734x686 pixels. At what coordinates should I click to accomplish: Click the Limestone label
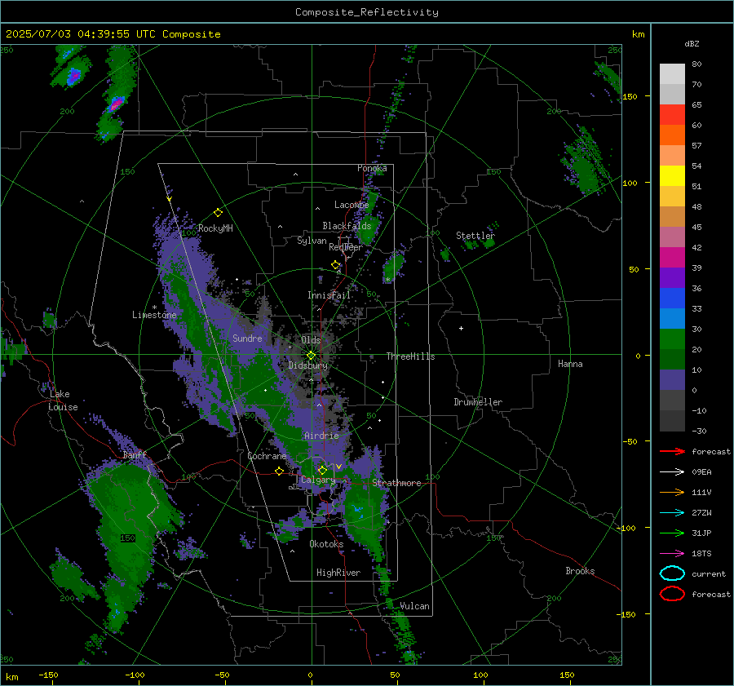(154, 315)
